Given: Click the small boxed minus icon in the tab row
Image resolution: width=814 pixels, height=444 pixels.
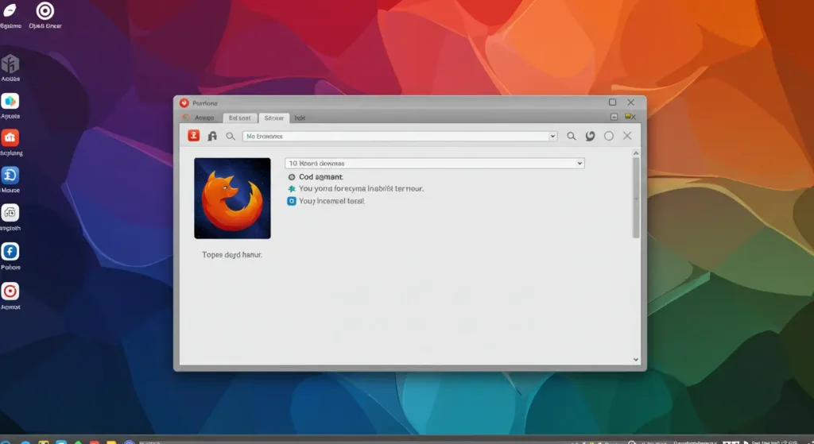Looking at the screenshot, I should (614, 117).
